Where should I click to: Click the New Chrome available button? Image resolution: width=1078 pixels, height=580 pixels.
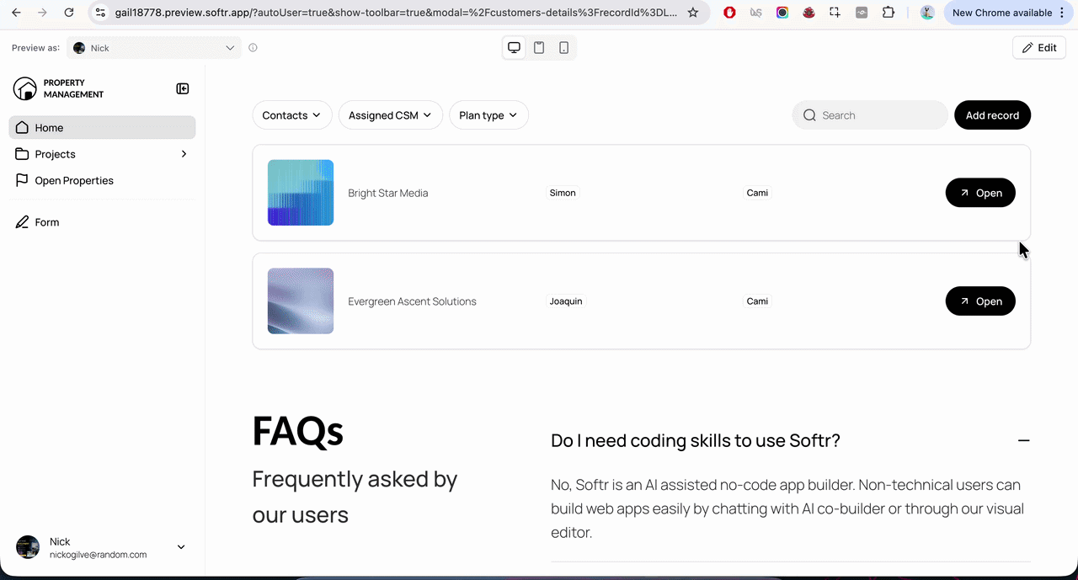1002,13
